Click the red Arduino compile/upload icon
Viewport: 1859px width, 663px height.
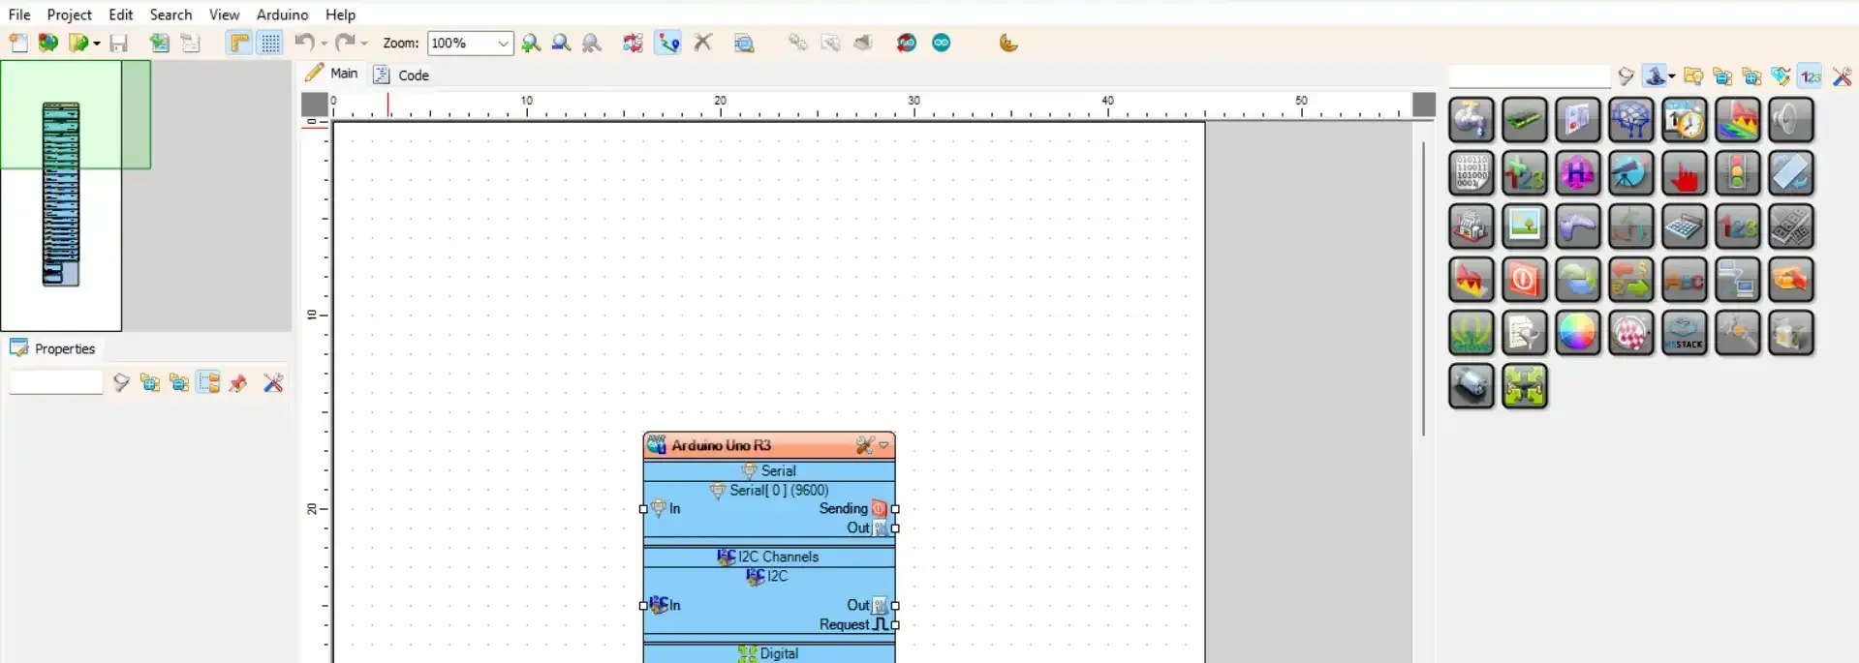point(907,43)
